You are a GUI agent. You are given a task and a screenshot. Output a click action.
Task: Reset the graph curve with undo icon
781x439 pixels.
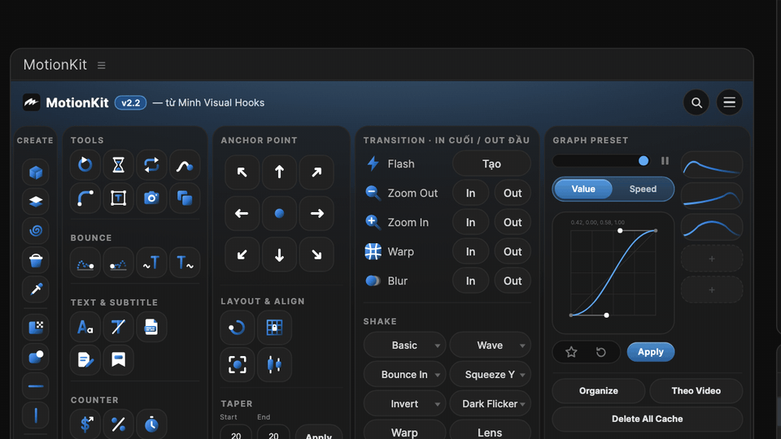point(601,352)
